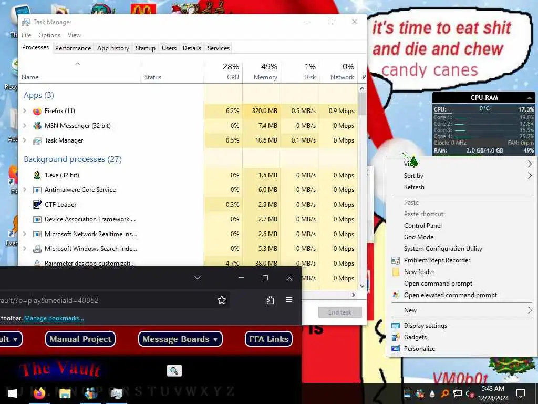Expand the Antimalware Core Service group
538x404 pixels.
(25, 190)
